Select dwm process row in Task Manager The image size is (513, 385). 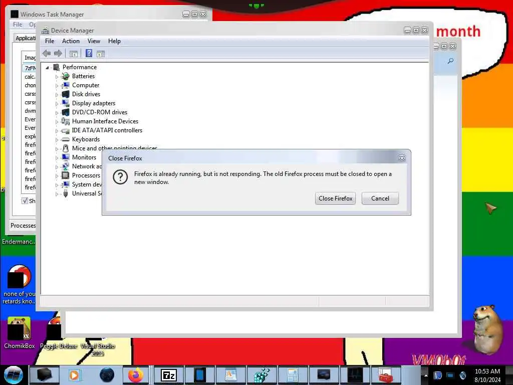(30, 111)
